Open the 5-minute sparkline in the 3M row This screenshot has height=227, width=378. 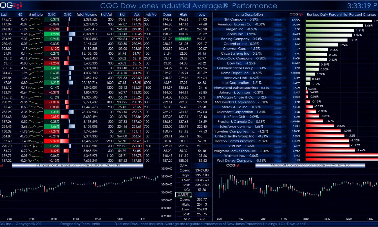pyautogui.click(x=36, y=19)
